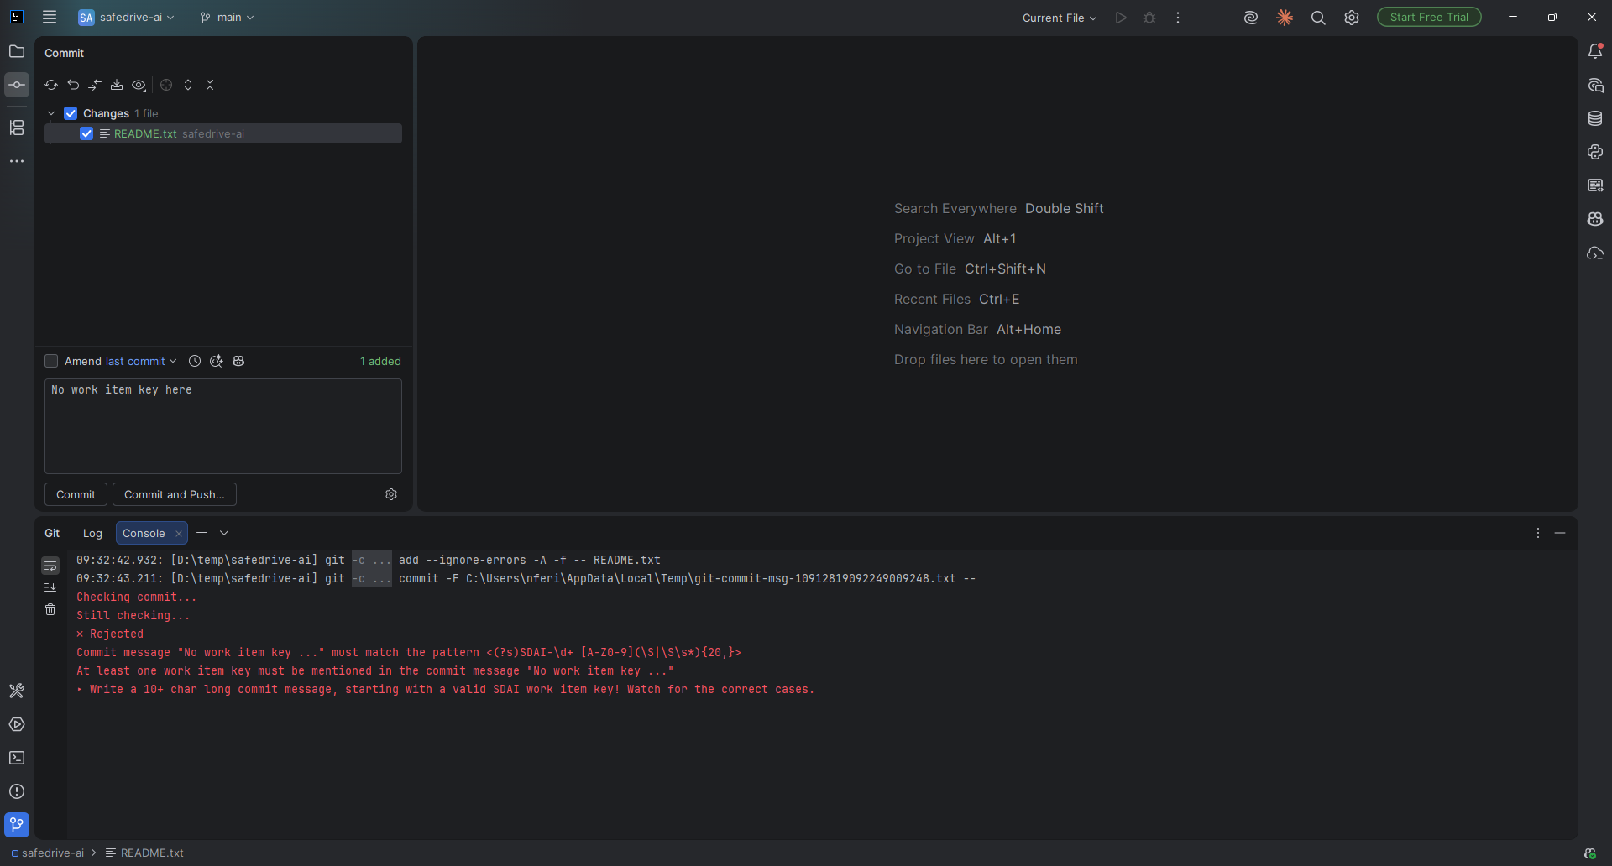Expand the Current File run configuration dropdown
This screenshot has width=1612, height=866.
(x=1060, y=18)
